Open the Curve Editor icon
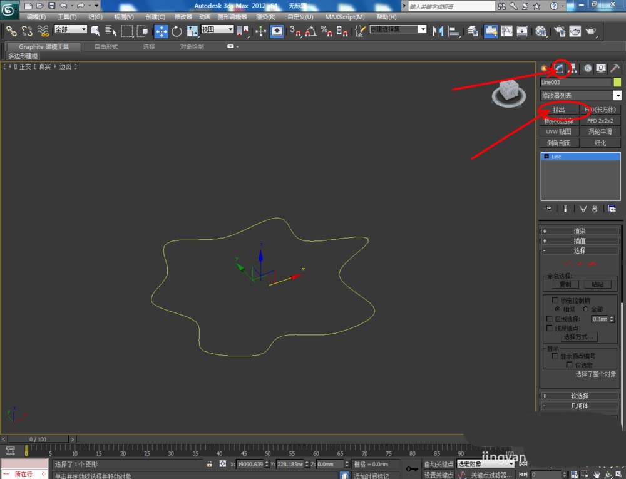The width and height of the screenshot is (626, 479). [x=506, y=31]
